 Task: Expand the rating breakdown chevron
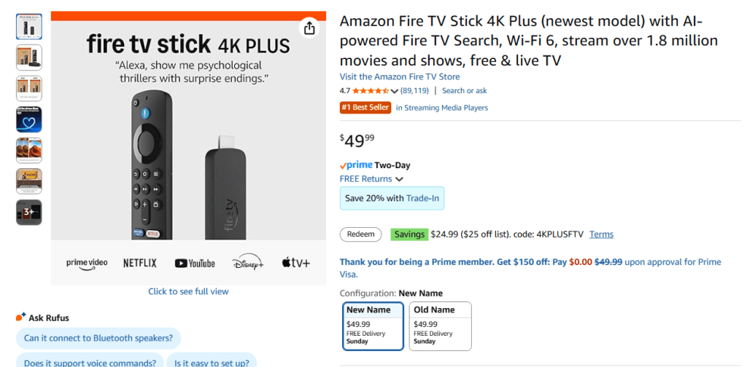pyautogui.click(x=395, y=92)
